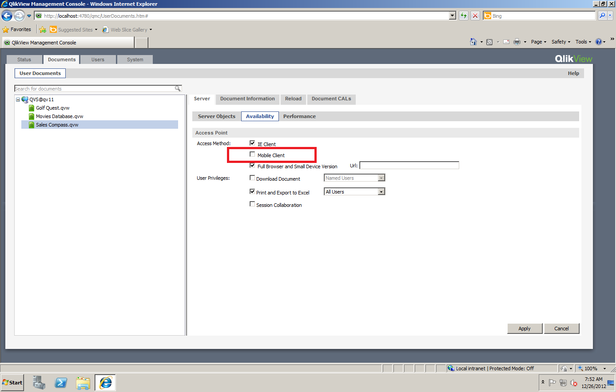Select Movies Database.qvw in tree
Image resolution: width=616 pixels, height=392 pixels.
[60, 116]
